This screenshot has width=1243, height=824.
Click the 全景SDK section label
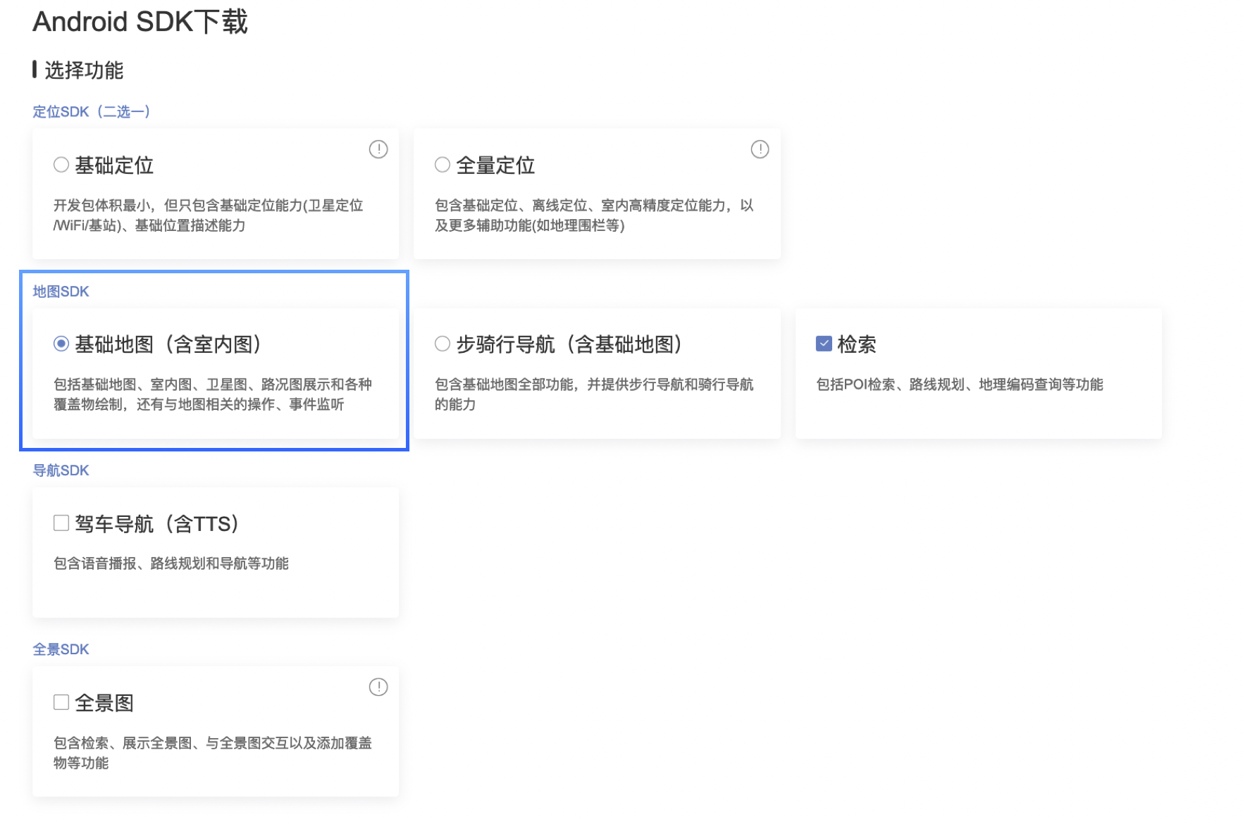pyautogui.click(x=61, y=649)
